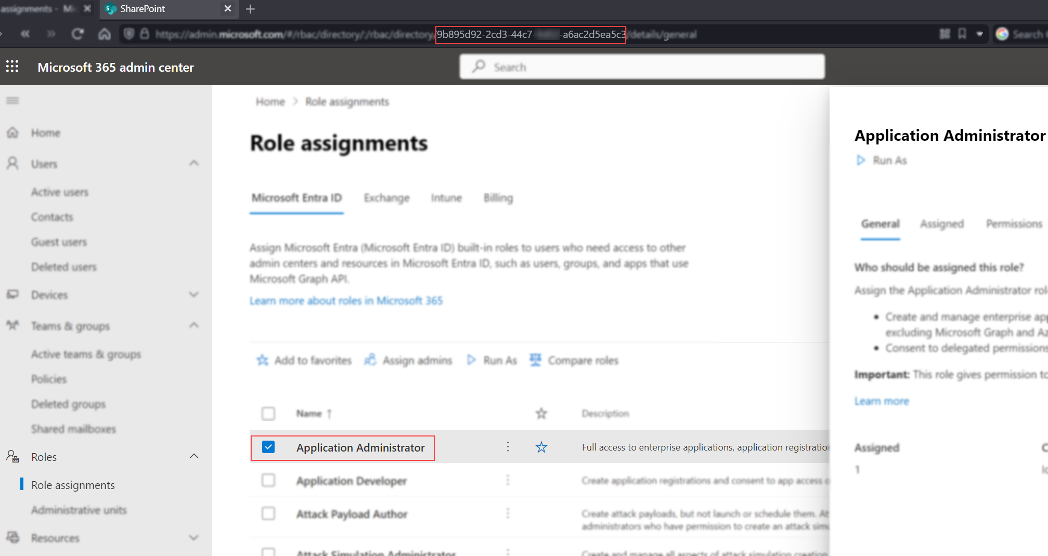This screenshot has height=556, width=1048.
Task: Click the shield icon in address bar
Action: tap(129, 34)
